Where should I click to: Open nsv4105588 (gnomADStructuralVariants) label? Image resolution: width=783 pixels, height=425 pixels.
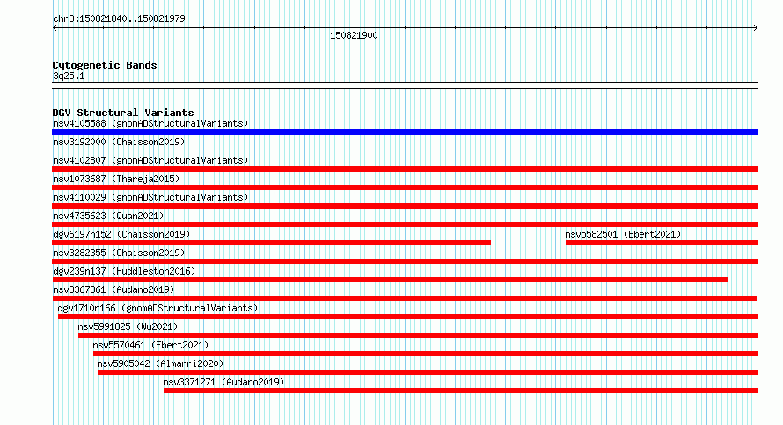(150, 123)
